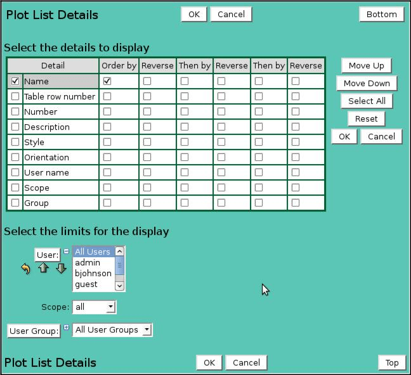Open the Scope dropdown
The image size is (411, 375).
click(x=94, y=307)
